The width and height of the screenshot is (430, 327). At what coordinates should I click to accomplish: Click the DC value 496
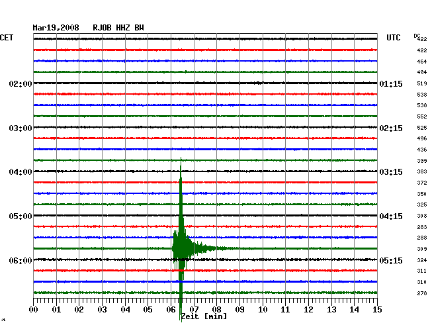(x=422, y=138)
